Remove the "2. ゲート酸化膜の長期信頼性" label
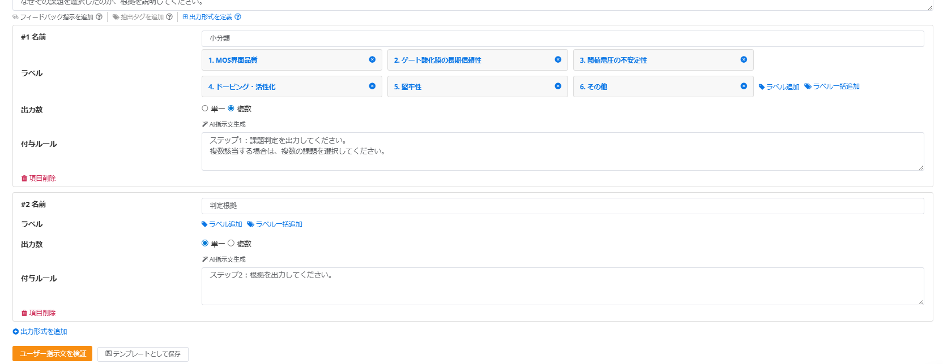Screen dimensions: 943x364 [558, 59]
